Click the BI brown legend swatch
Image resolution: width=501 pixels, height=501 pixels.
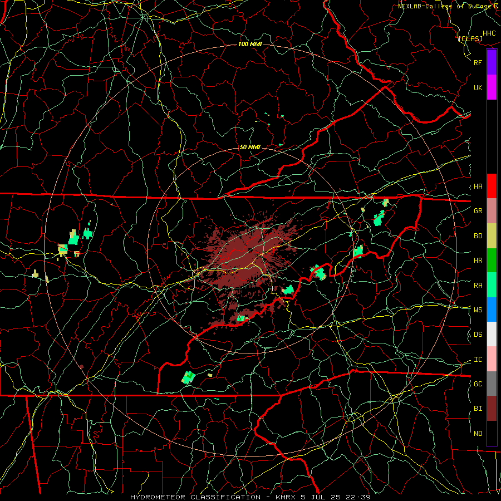tap(492, 409)
